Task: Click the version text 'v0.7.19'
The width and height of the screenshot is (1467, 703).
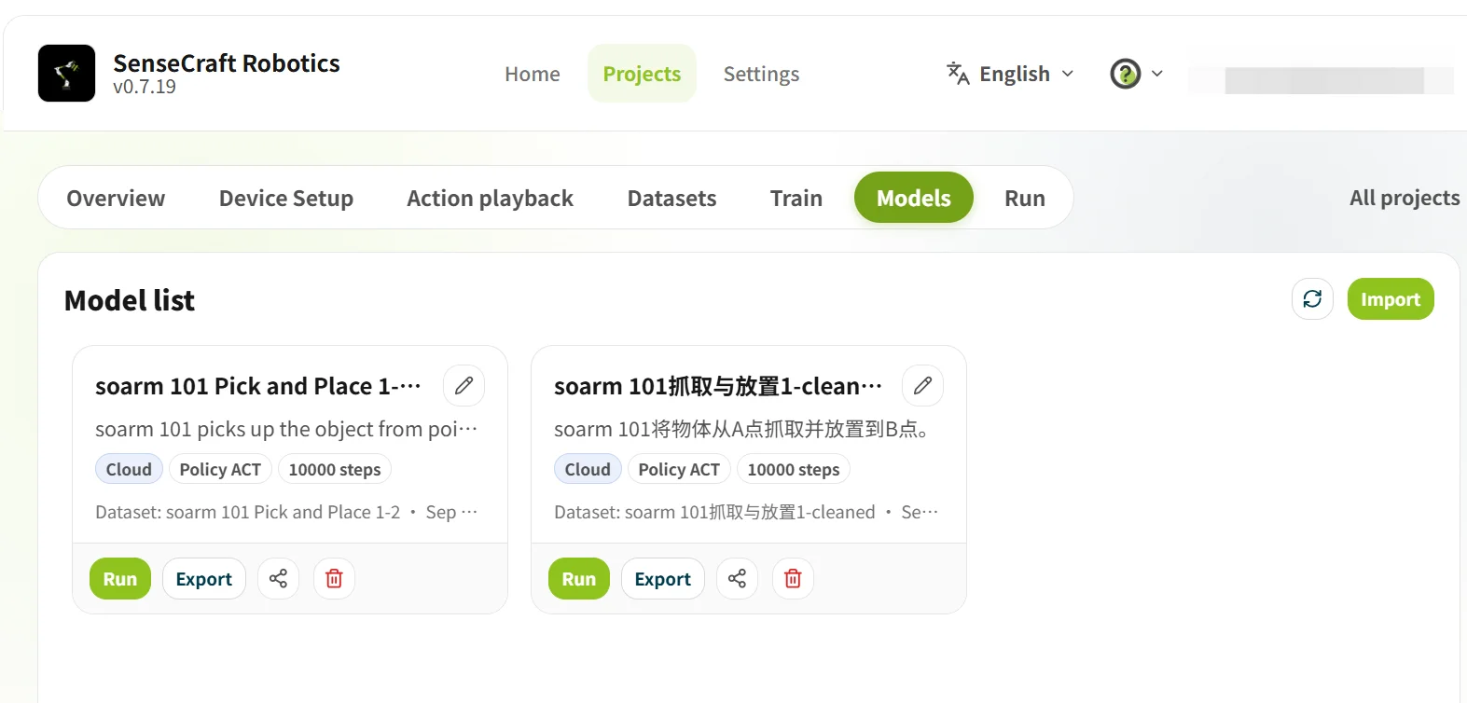Action: (x=145, y=87)
